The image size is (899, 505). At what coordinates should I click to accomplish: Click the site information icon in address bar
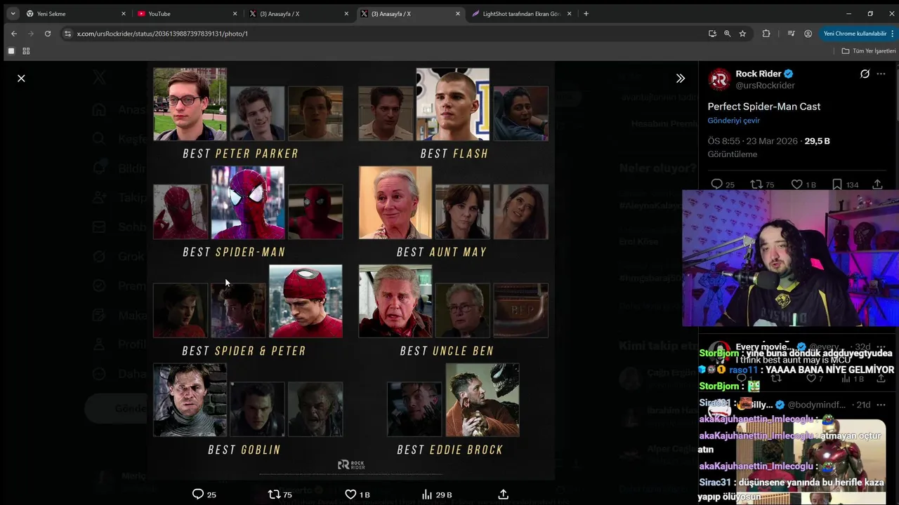point(67,33)
